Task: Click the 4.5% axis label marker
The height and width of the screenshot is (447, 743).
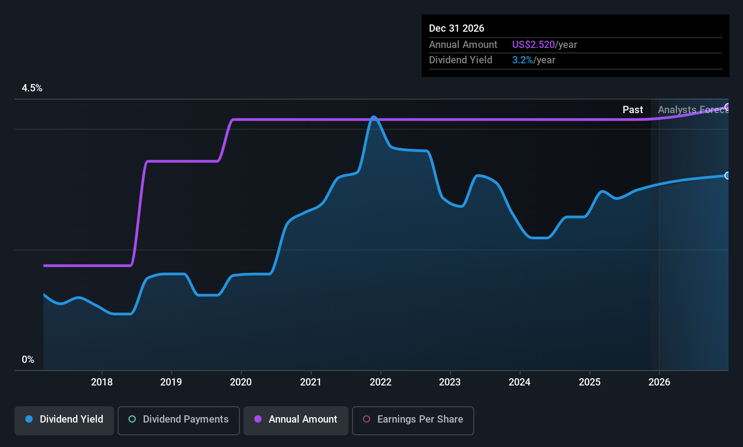Action: coord(32,88)
